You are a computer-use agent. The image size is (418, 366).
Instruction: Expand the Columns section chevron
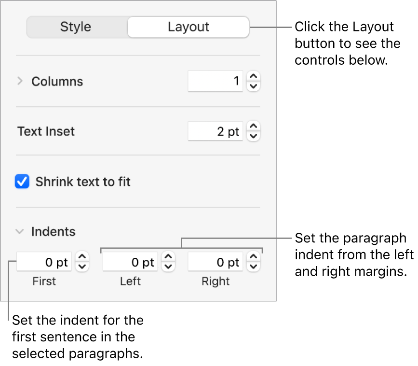[x=20, y=82]
